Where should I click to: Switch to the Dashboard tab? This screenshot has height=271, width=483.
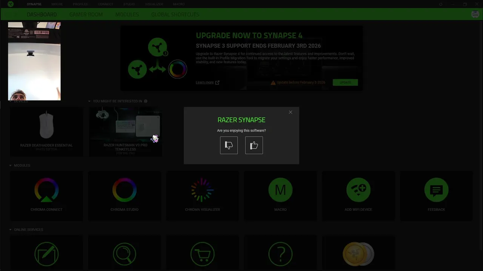[x=42, y=14]
